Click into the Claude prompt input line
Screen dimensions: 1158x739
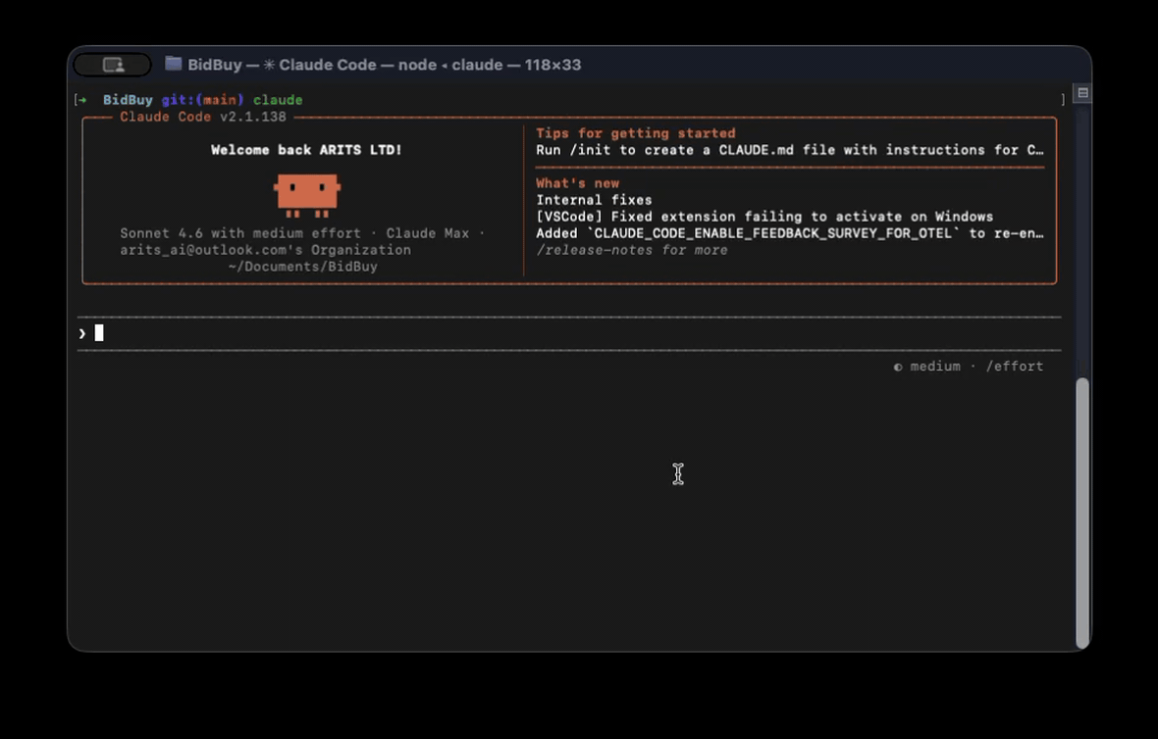click(568, 333)
